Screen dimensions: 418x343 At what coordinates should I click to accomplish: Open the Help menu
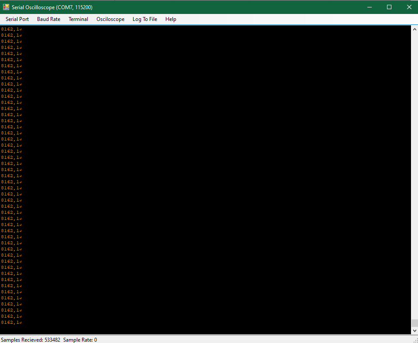(171, 19)
